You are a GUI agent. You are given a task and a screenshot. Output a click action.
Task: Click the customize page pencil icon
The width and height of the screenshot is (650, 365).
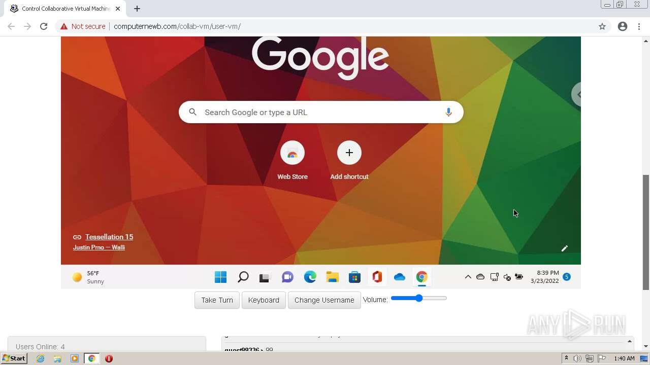pos(564,248)
